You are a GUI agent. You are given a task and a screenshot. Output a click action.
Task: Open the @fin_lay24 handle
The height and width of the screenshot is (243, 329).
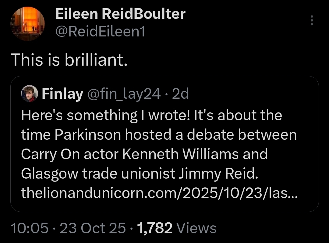pos(124,94)
